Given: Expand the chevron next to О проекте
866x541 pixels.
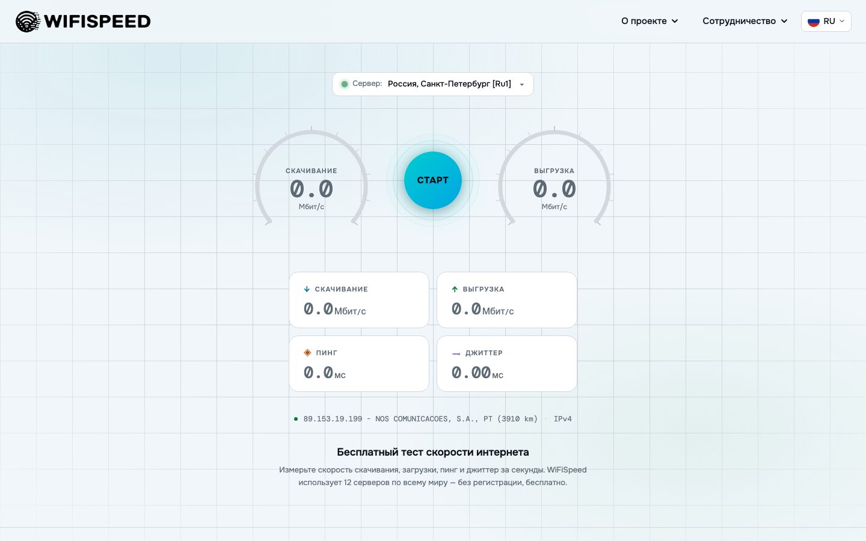Looking at the screenshot, I should pyautogui.click(x=675, y=21).
